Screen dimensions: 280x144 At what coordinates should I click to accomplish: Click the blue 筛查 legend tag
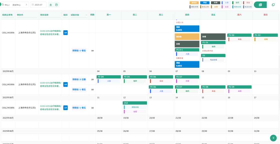point(205,3)
